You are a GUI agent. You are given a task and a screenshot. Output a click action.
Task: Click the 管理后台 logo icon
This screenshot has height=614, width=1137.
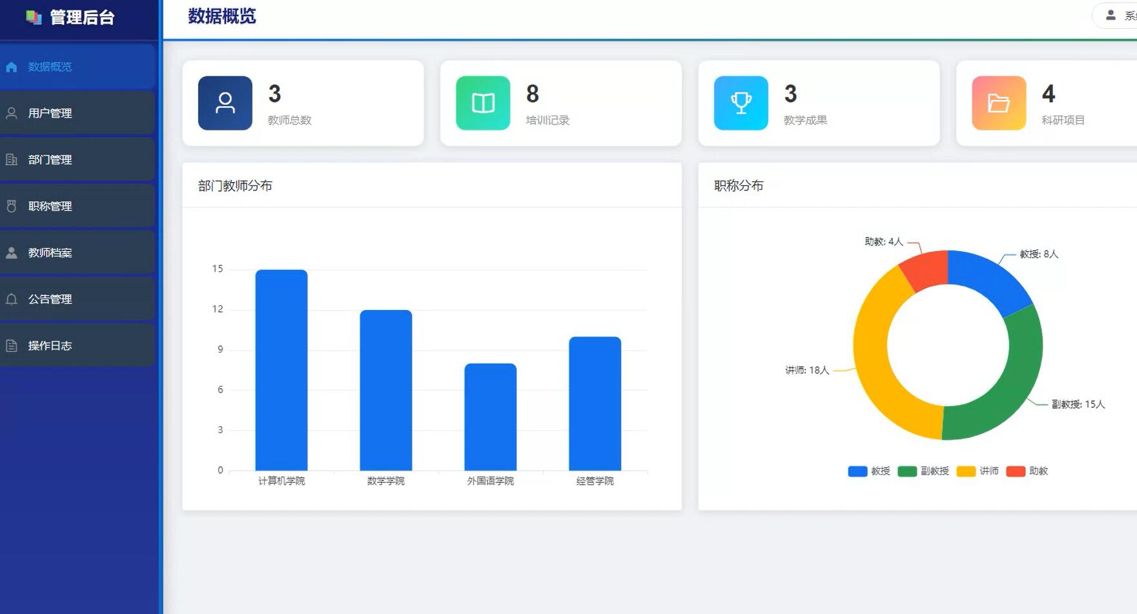(x=34, y=17)
